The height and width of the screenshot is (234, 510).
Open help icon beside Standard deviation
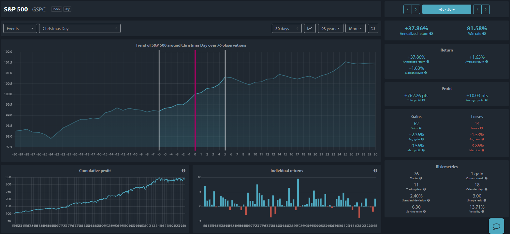pos(428,200)
